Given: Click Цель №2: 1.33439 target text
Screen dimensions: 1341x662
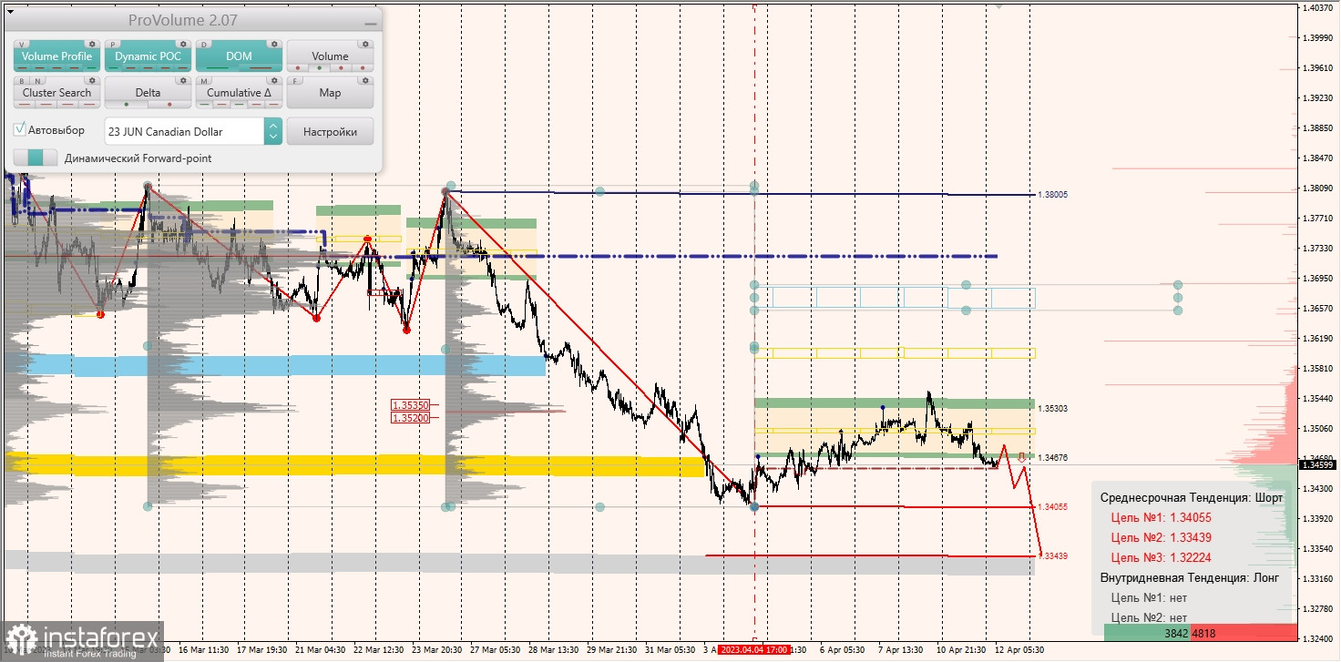Looking at the screenshot, I should click(1162, 537).
